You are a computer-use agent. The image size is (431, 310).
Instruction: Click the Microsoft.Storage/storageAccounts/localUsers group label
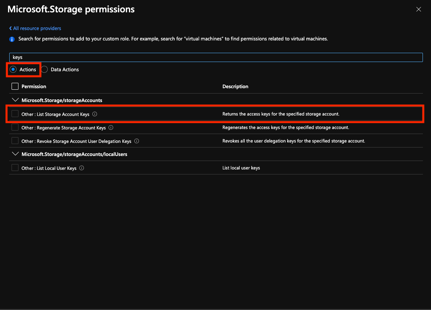(x=74, y=154)
